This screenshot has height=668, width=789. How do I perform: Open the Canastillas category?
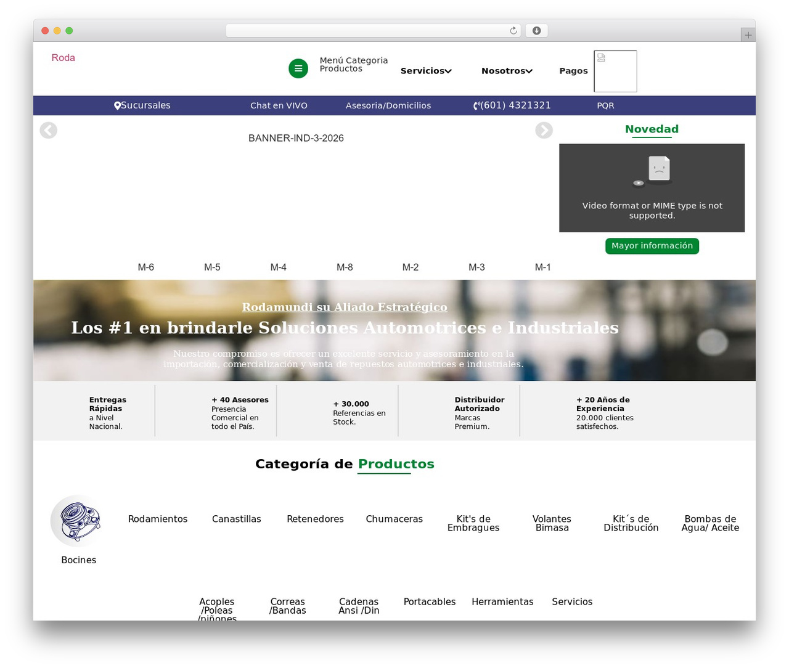(237, 519)
